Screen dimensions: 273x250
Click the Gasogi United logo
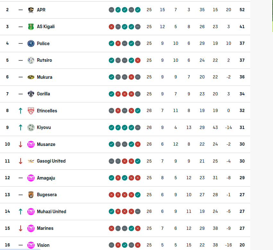(31, 161)
